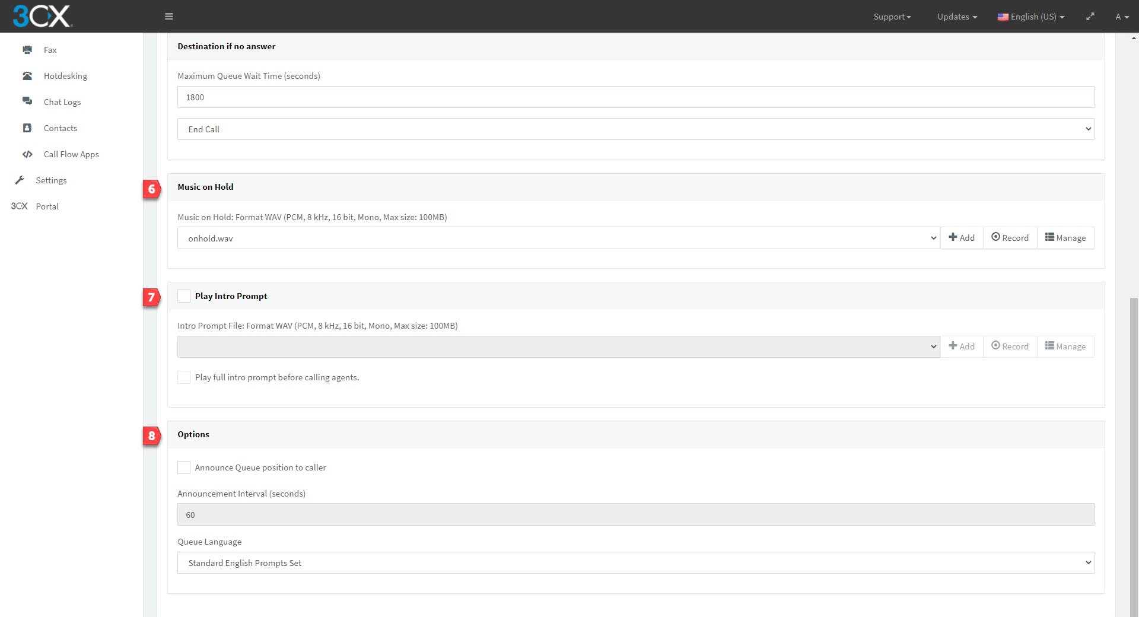Click Manage for Music on Hold files

[x=1065, y=238]
